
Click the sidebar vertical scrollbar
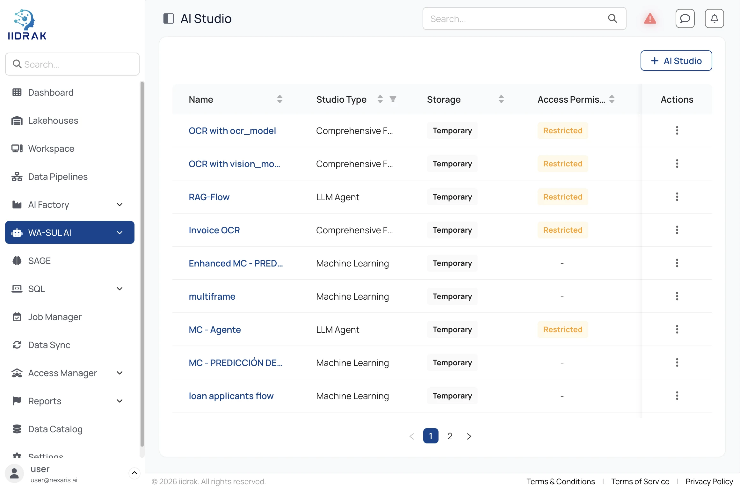tap(142, 264)
